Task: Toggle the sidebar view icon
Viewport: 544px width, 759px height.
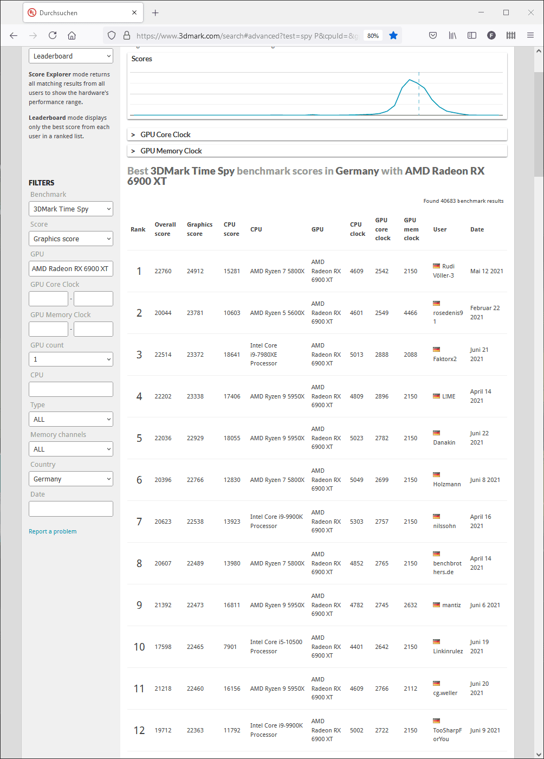Action: 472,35
